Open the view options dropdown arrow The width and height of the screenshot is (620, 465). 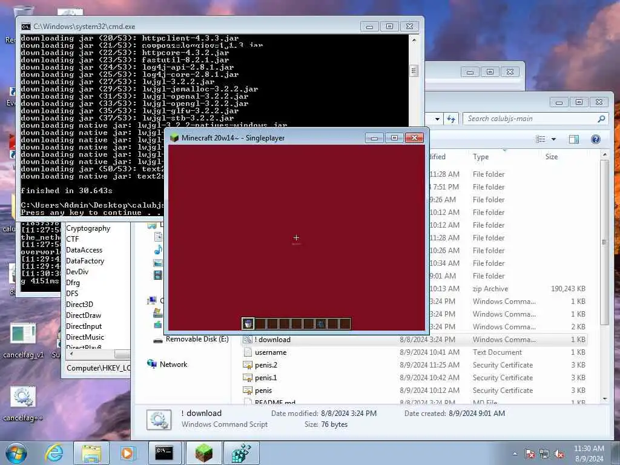click(553, 139)
